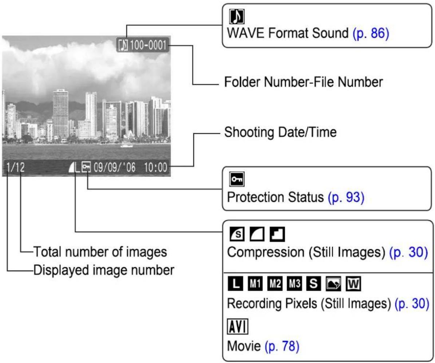435x363 pixels.
Task: Click the key icon in the photo's bottom bar
Action: pyautogui.click(x=86, y=167)
